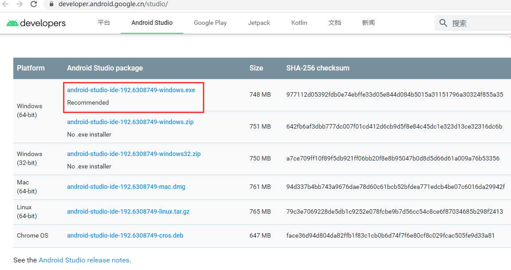Viewport: 511px width, 270px height.
Task: Click the Size column header
Action: [256, 68]
